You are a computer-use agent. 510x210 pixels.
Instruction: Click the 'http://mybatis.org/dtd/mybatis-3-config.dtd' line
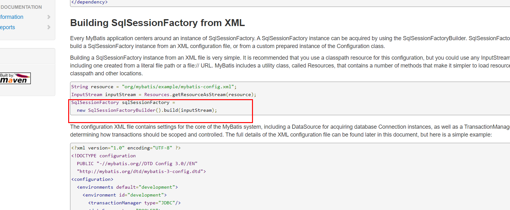click(x=141, y=171)
